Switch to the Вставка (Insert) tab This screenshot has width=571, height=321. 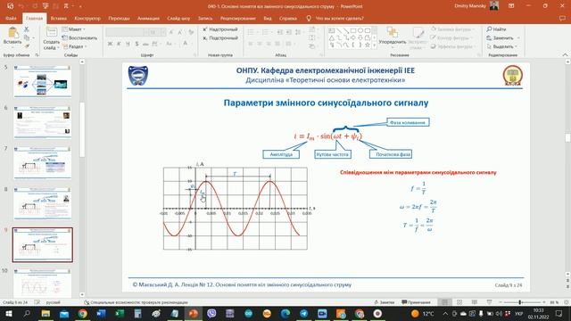[x=59, y=18]
